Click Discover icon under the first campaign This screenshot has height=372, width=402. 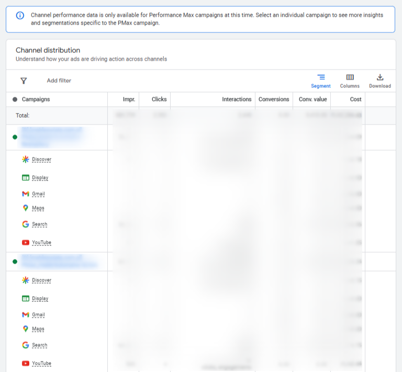(x=25, y=160)
